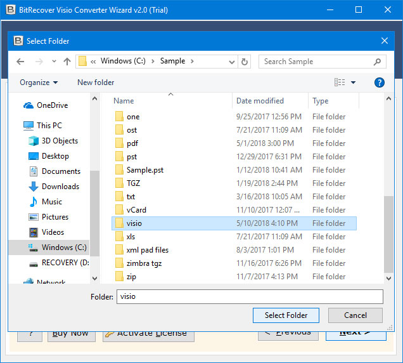This screenshot has height=363, width=403.
Task: Select the 'pst' folder icon
Action: point(119,157)
